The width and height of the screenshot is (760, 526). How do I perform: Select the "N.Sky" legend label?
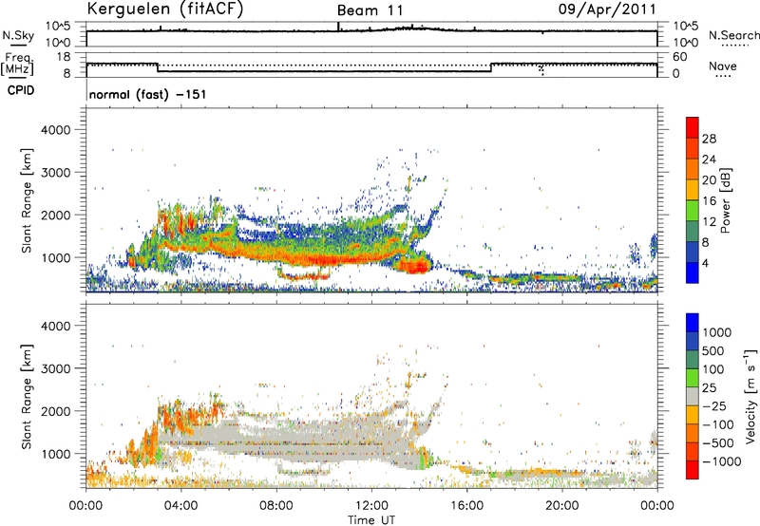click(18, 35)
